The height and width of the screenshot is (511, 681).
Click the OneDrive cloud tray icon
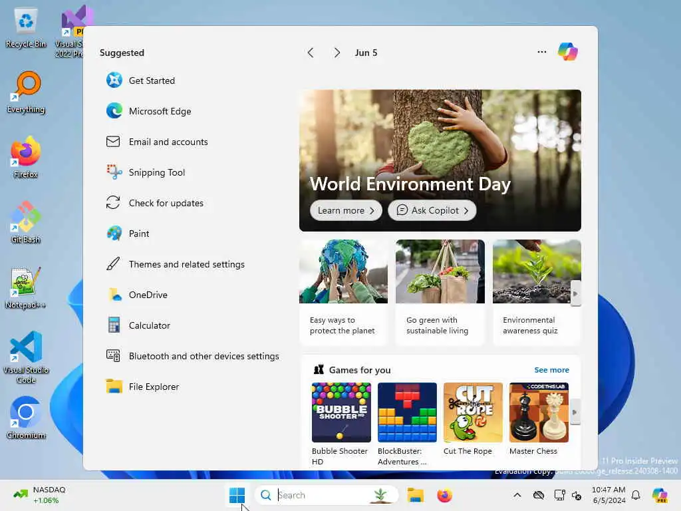tap(539, 495)
